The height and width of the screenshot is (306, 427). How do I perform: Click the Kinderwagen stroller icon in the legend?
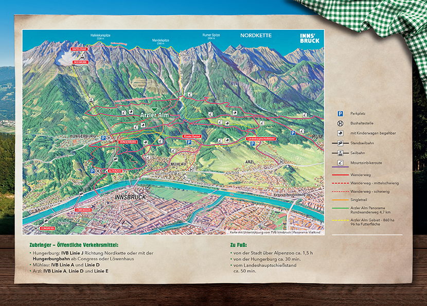340,133
